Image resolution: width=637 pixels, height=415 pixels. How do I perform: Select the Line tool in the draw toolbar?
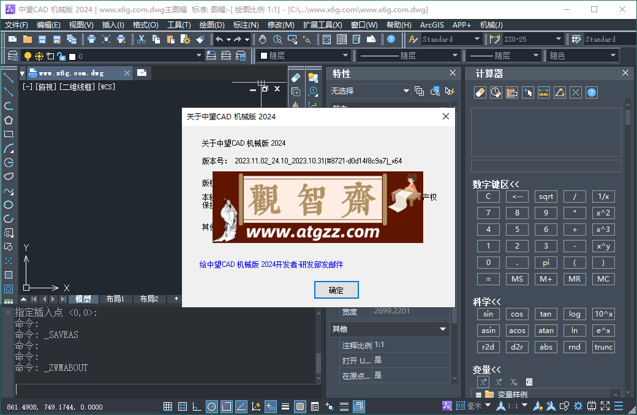pyautogui.click(x=8, y=77)
